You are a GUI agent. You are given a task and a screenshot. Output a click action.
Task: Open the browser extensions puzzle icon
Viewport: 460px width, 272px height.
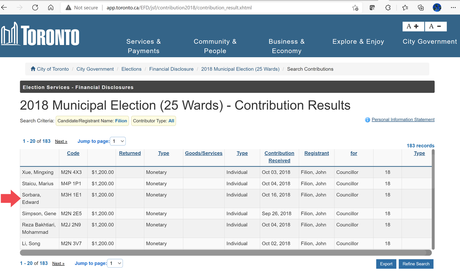coord(388,8)
